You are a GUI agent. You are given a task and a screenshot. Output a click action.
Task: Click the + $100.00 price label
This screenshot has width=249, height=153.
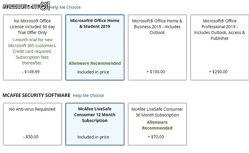[156, 72]
